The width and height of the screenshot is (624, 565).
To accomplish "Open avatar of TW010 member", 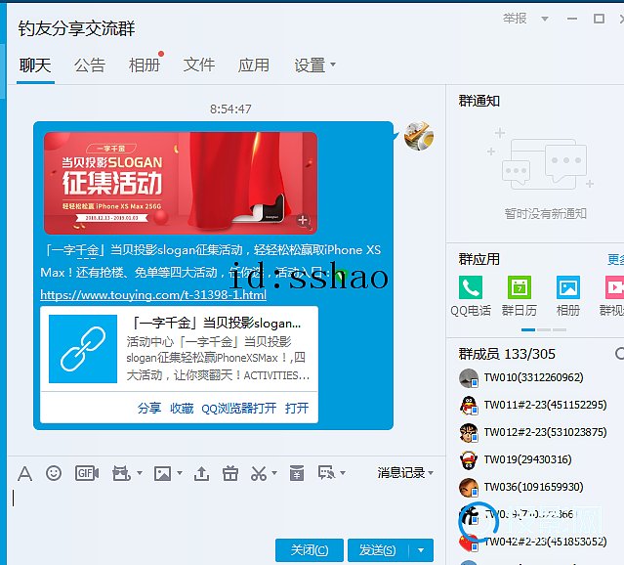I will (469, 377).
